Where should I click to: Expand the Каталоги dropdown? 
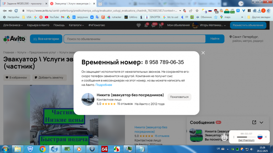point(76,25)
